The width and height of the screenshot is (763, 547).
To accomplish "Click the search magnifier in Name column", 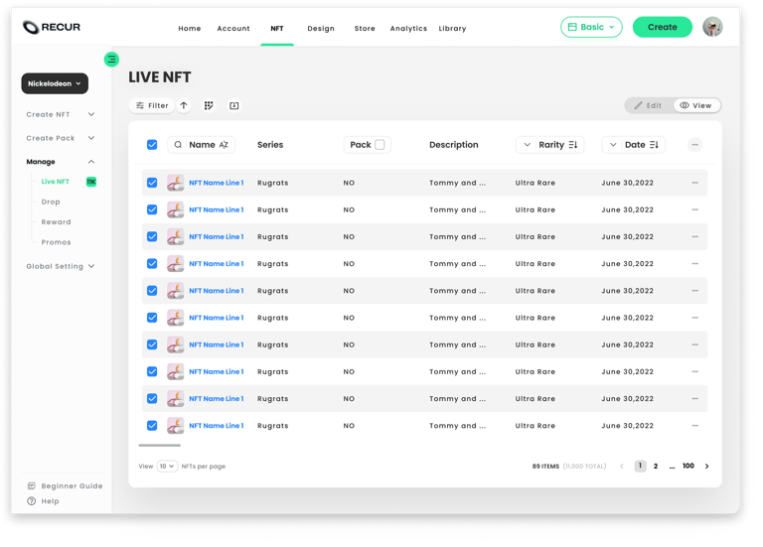I will pos(178,144).
